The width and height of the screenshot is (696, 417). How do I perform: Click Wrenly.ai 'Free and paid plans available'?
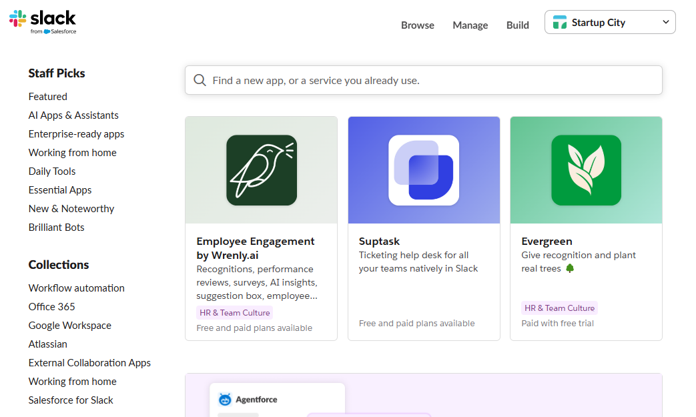pos(254,328)
